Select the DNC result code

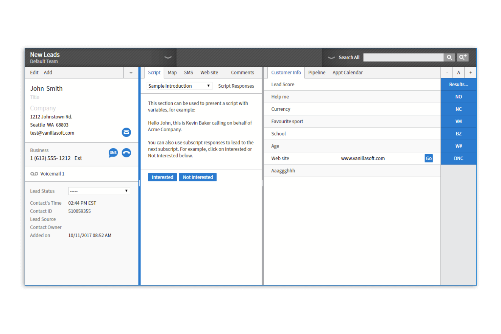tap(459, 158)
